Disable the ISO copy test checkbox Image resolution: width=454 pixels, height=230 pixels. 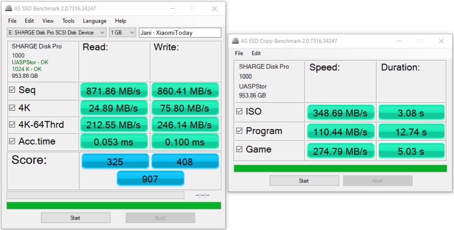239,112
